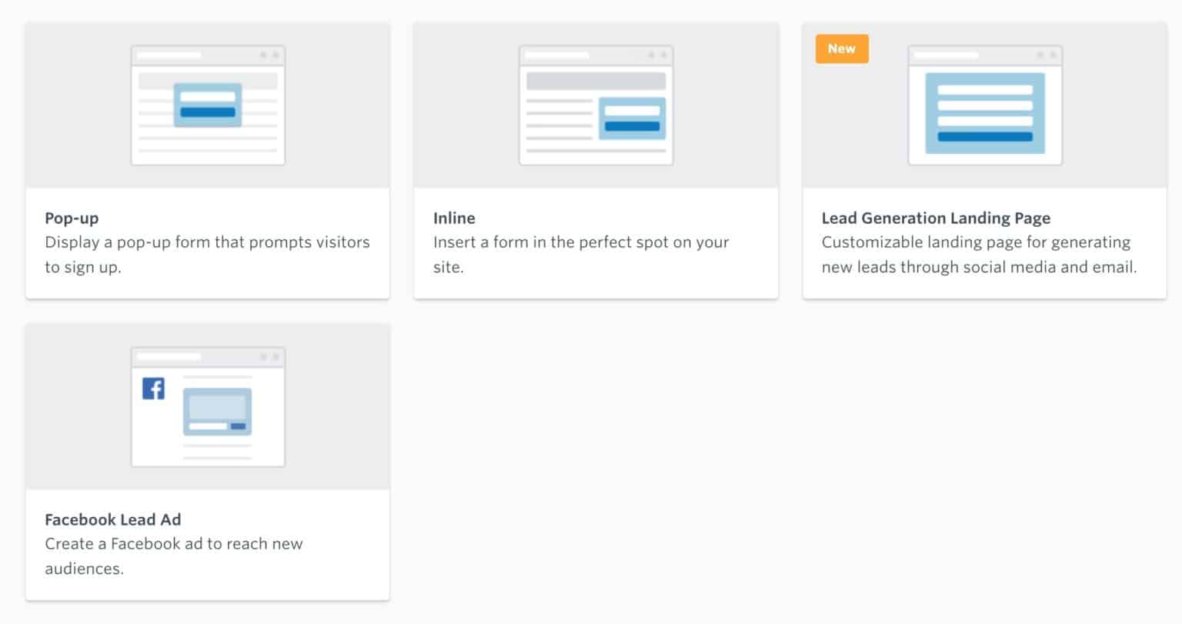Click the blue submit button graphic in Pop-up preview
The image size is (1182, 624).
(x=208, y=110)
